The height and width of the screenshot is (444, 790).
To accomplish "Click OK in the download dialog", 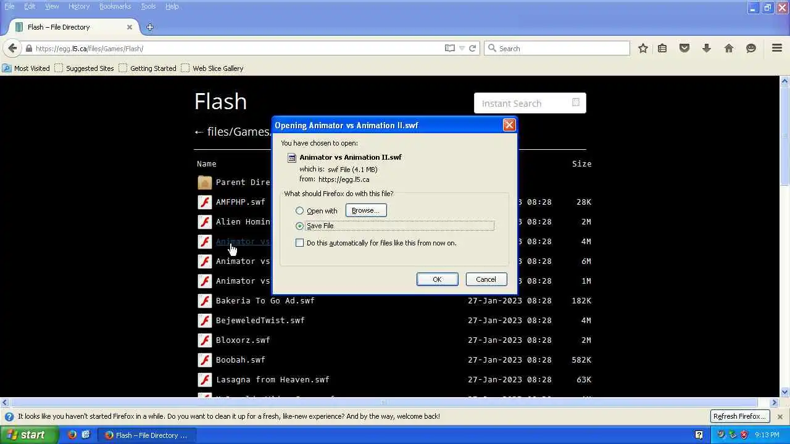I will (x=437, y=279).
